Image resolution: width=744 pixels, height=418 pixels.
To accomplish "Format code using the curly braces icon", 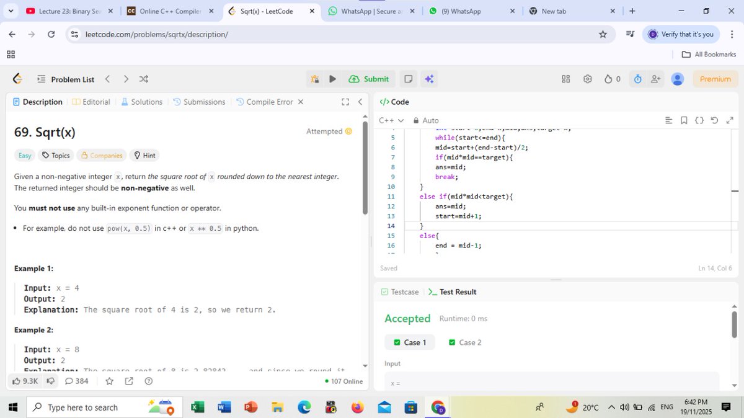I will pyautogui.click(x=699, y=120).
